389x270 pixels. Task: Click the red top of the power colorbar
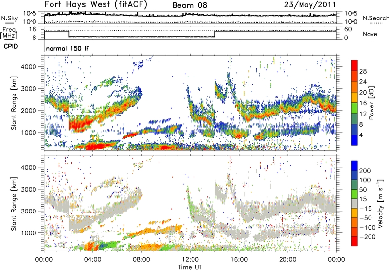[x=354, y=65]
